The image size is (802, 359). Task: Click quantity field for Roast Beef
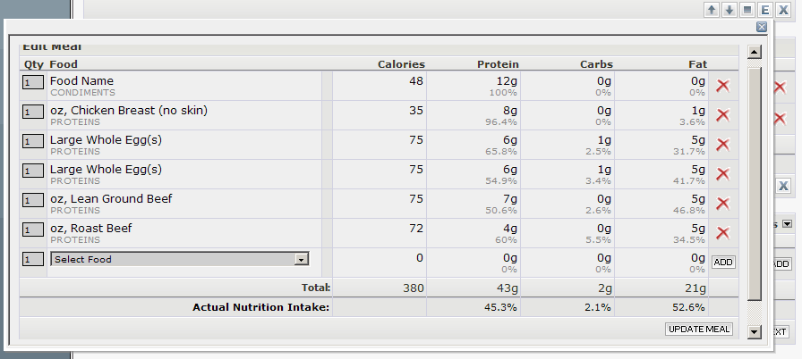tap(33, 230)
